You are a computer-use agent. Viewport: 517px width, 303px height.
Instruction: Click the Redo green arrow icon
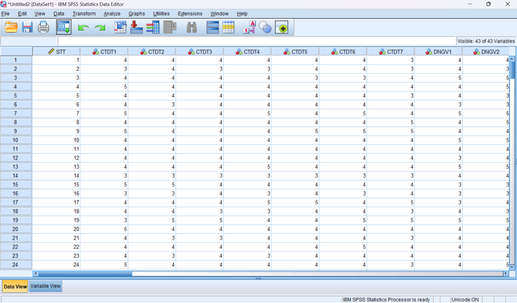(100, 28)
